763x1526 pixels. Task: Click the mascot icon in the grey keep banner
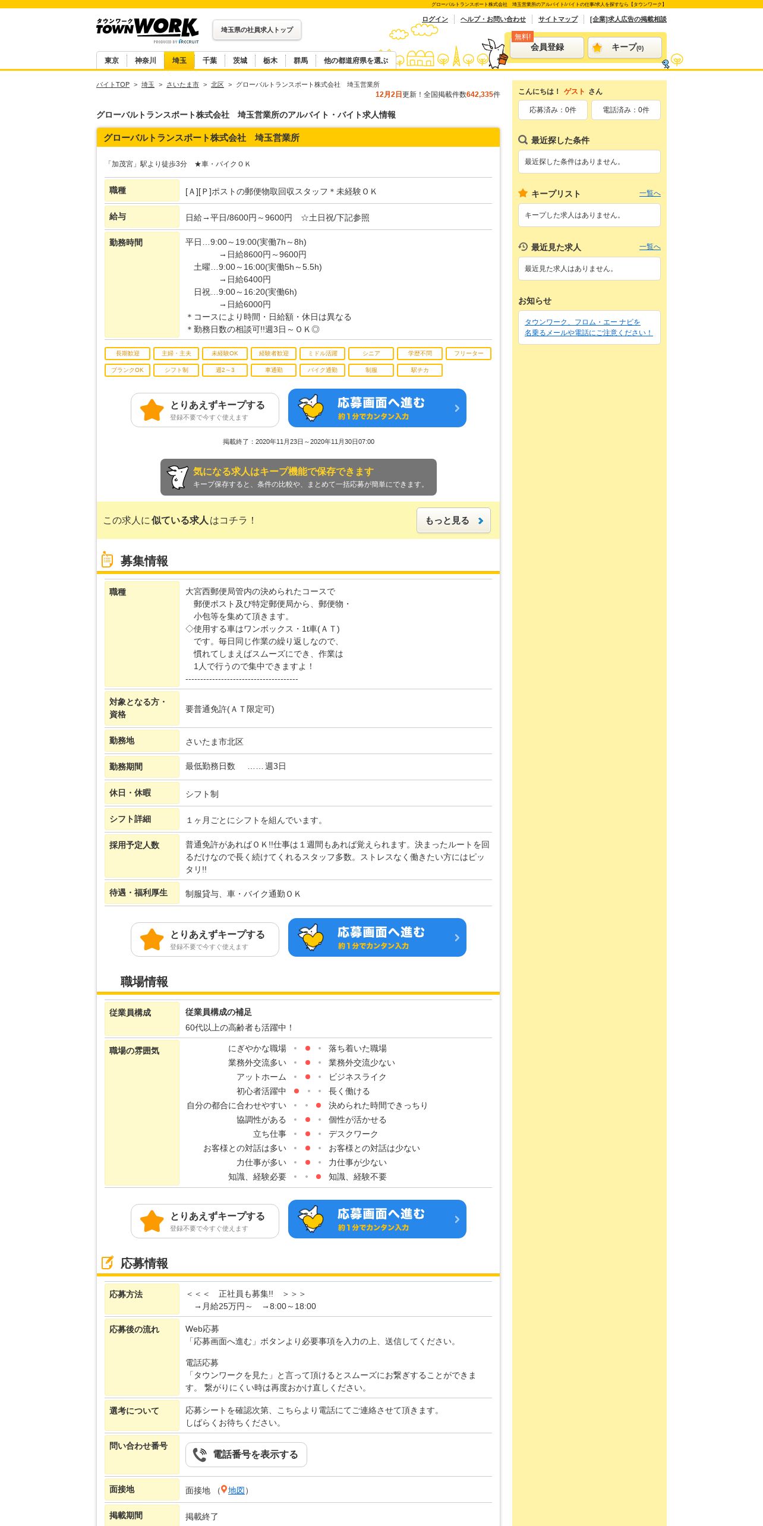(x=177, y=477)
